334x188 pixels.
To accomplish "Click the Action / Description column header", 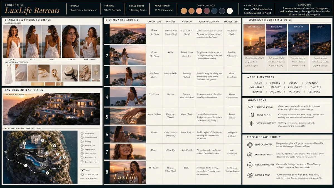I will tap(209, 21).
